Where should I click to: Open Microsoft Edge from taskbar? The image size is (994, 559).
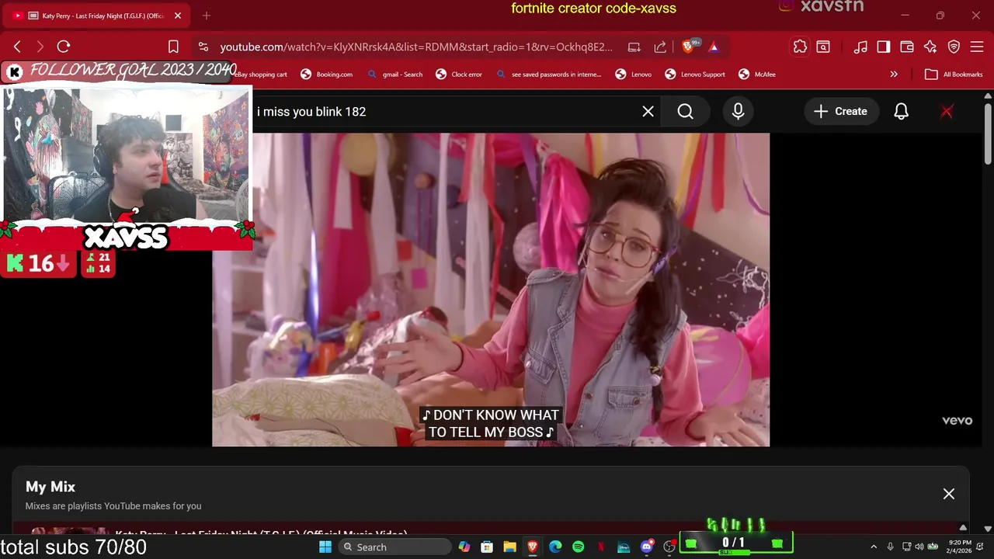click(555, 547)
